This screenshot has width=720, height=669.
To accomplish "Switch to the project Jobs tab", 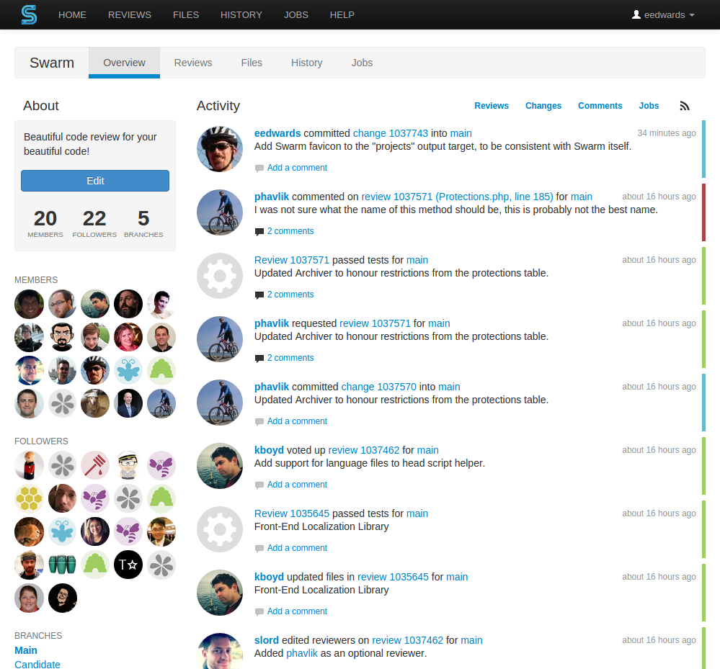I will tap(362, 63).
